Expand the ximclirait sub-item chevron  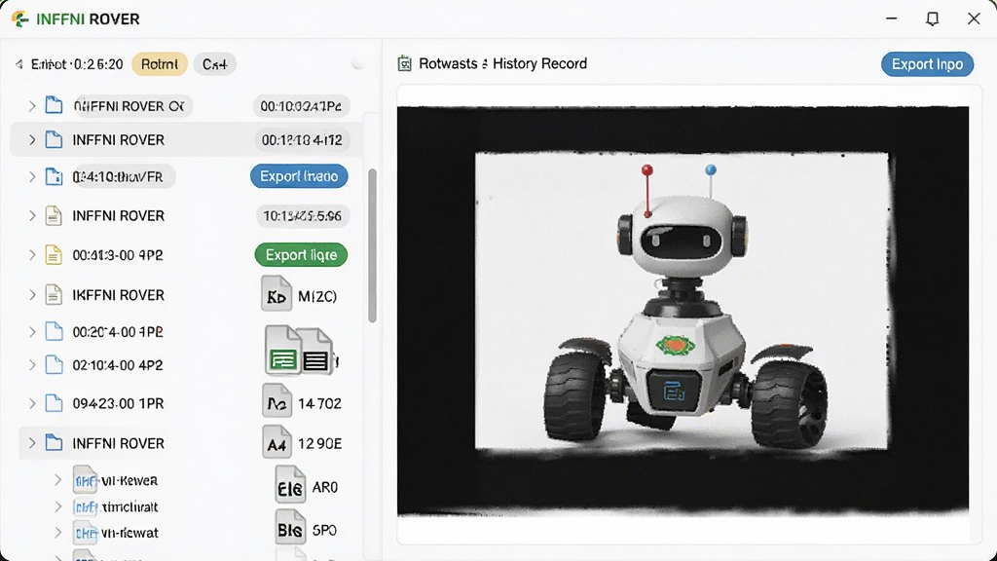[57, 506]
